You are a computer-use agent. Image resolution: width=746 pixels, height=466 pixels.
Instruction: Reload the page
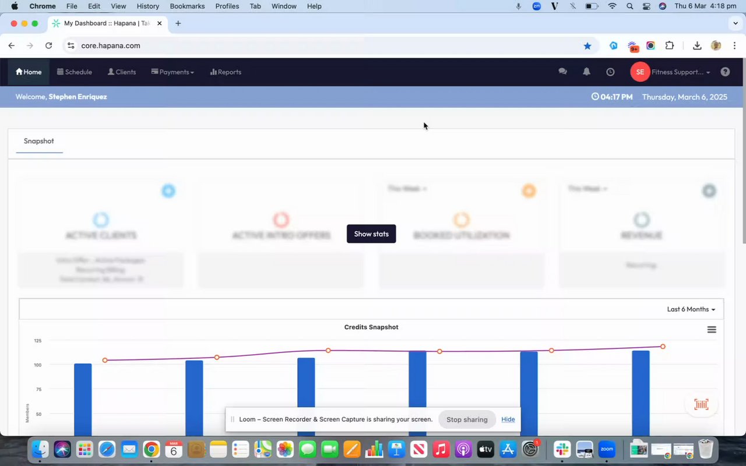[x=48, y=45]
